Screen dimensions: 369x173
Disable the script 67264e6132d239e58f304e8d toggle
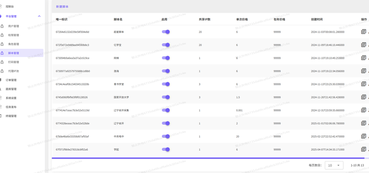pyautogui.click(x=166, y=32)
